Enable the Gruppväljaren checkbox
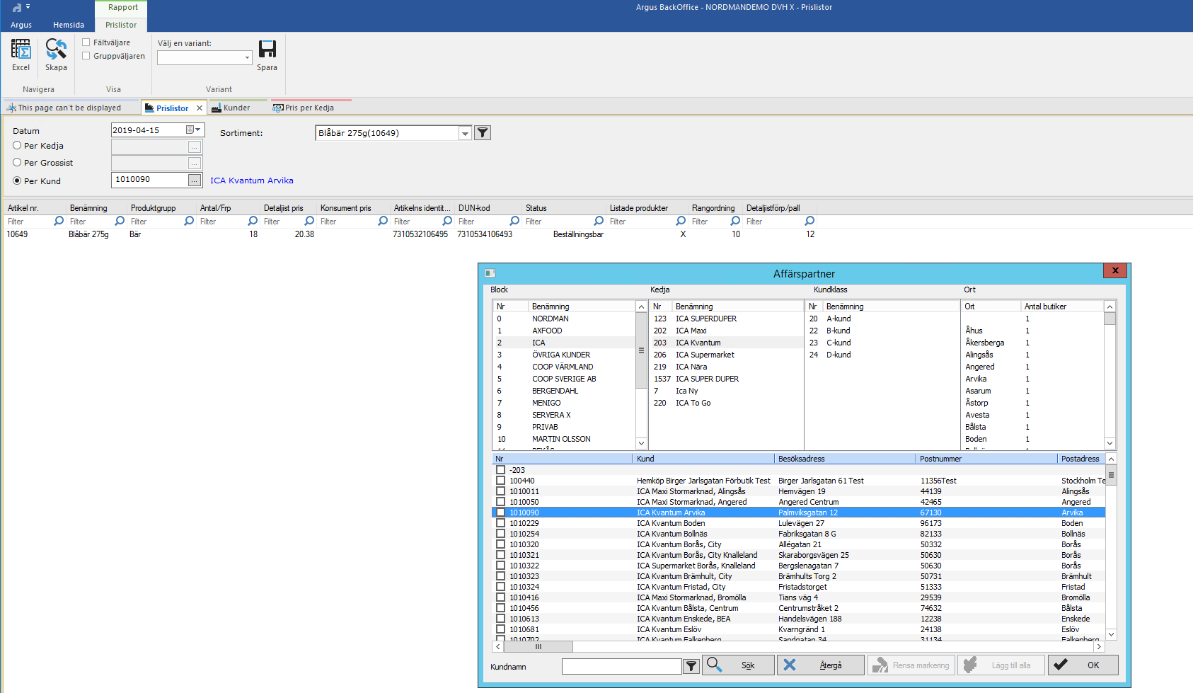This screenshot has width=1193, height=693. coord(86,56)
